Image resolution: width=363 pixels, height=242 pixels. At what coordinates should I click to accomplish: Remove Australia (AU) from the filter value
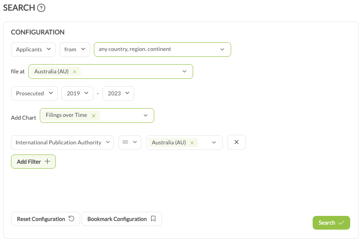[x=192, y=143]
